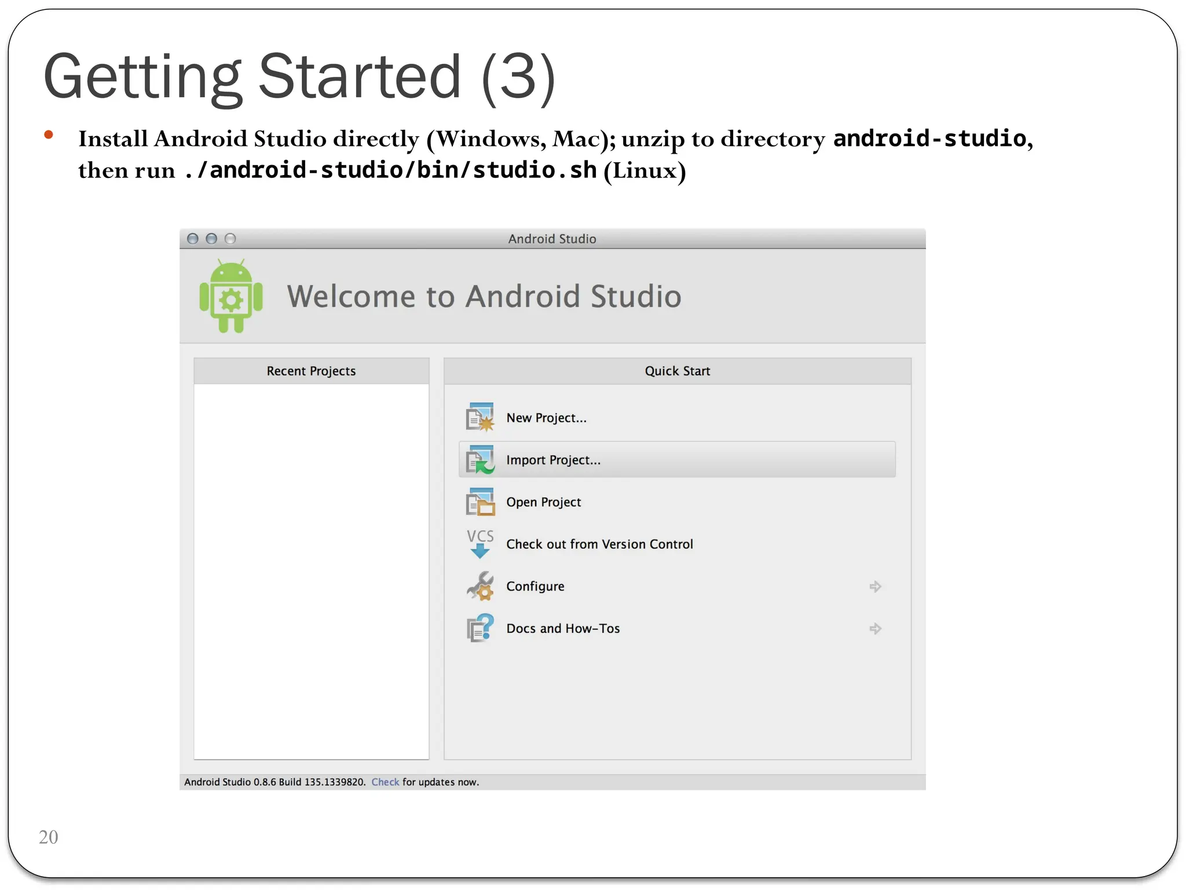Select the Check out from Version Control label
This screenshot has height=890, width=1186.
[x=599, y=544]
